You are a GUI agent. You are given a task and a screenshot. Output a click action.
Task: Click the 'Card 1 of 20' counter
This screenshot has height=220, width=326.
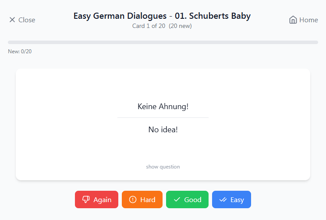[149, 26]
